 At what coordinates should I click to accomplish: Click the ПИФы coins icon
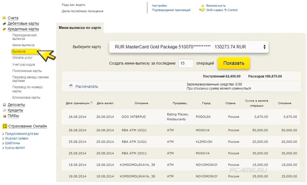pyautogui.click(x=4, y=116)
